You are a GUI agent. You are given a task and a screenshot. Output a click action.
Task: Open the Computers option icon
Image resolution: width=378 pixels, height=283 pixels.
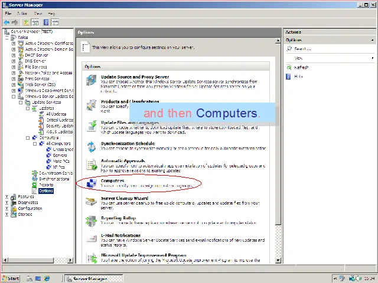point(92,183)
